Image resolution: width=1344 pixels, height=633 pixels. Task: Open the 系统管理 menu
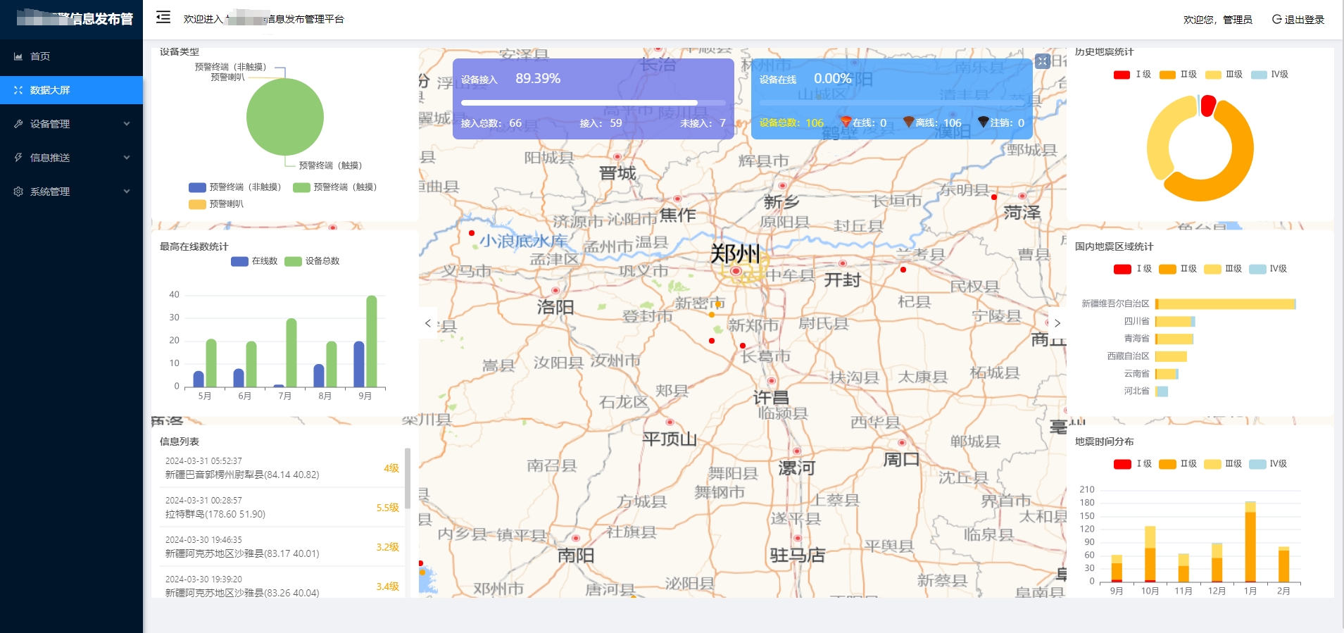pos(71,192)
